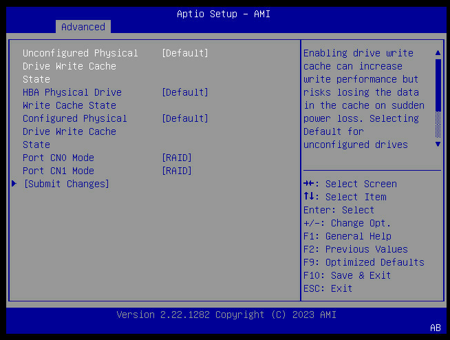Screen dimensions: 450x340
Task: Open Configured Physical Drive Write Cache value
Action: (x=184, y=118)
